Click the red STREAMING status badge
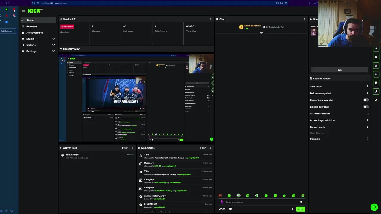The height and width of the screenshot is (214, 381). [x=67, y=26]
